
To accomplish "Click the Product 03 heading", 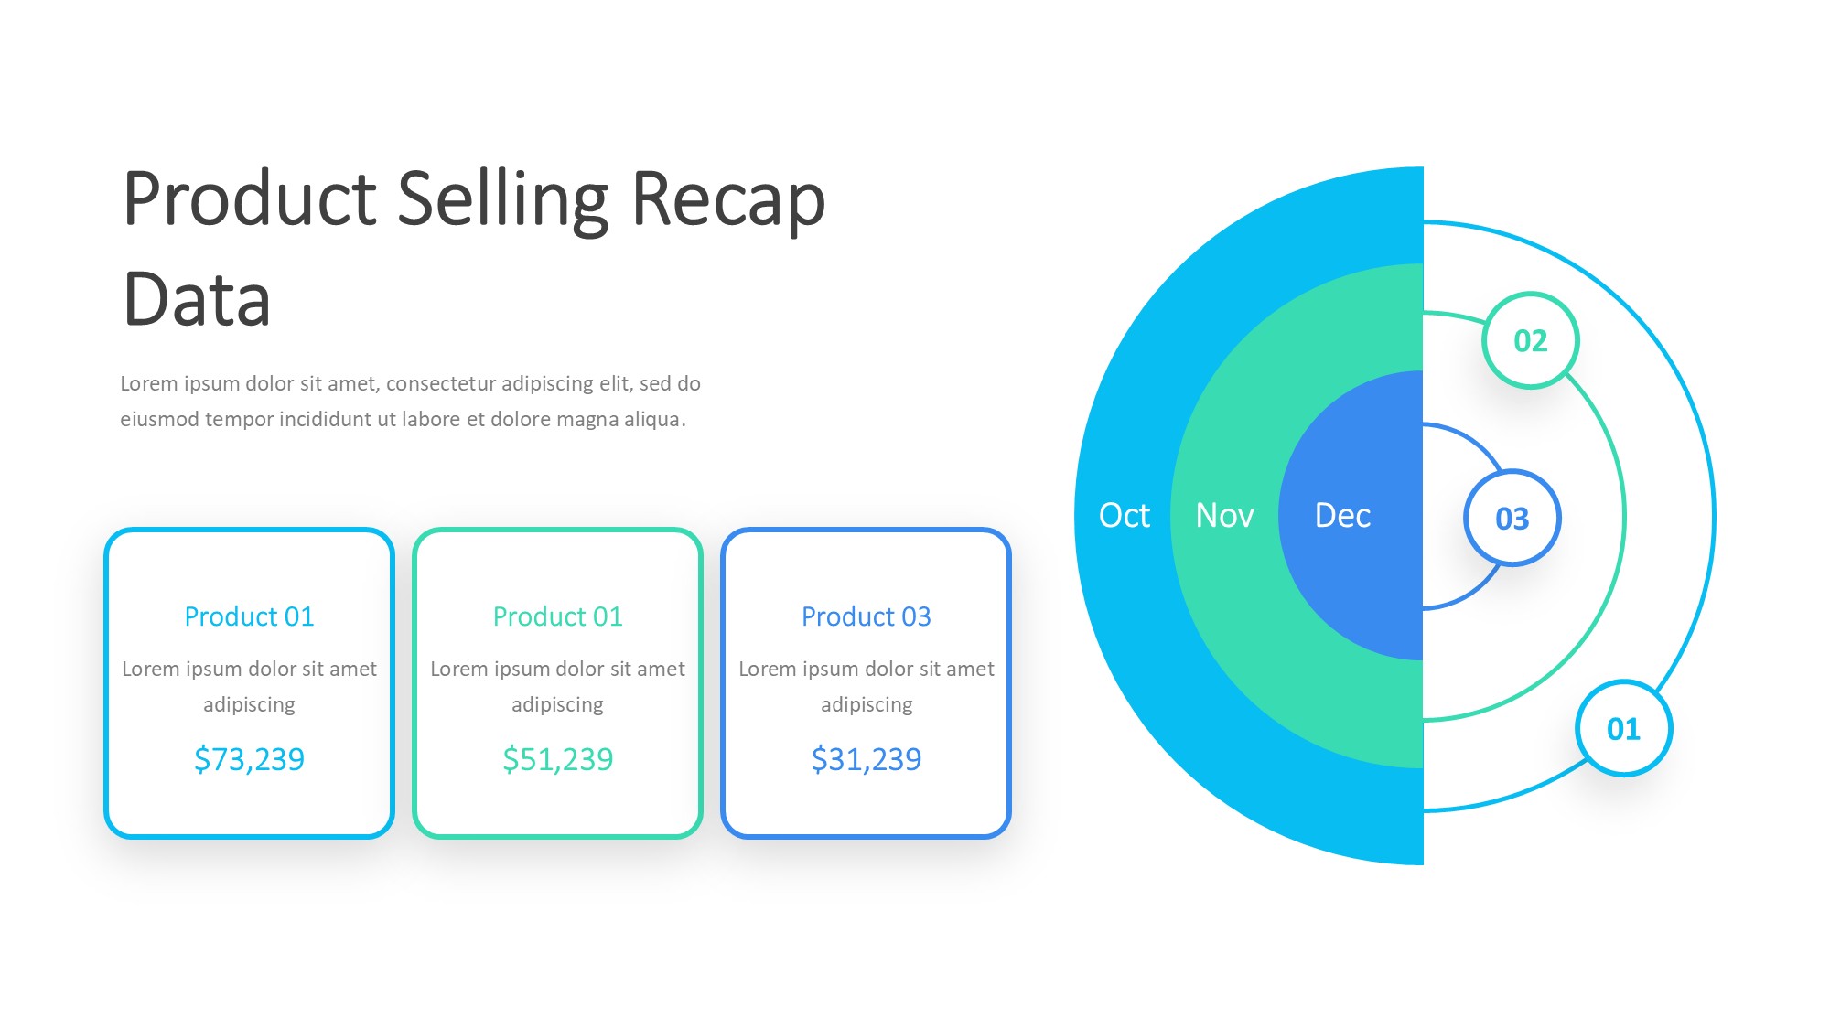I will click(x=866, y=616).
